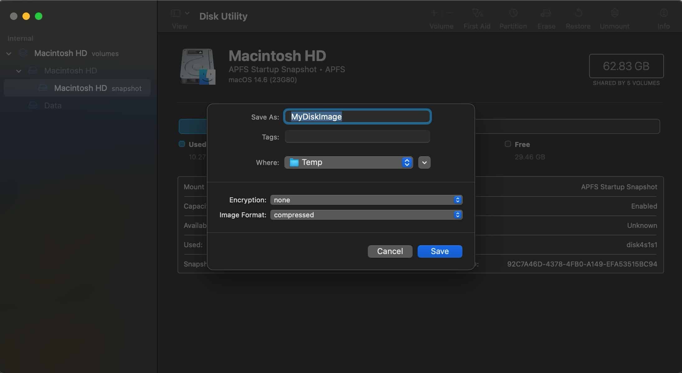Click the Disk Utility window title
Viewport: 682px width, 373px height.
(223, 16)
